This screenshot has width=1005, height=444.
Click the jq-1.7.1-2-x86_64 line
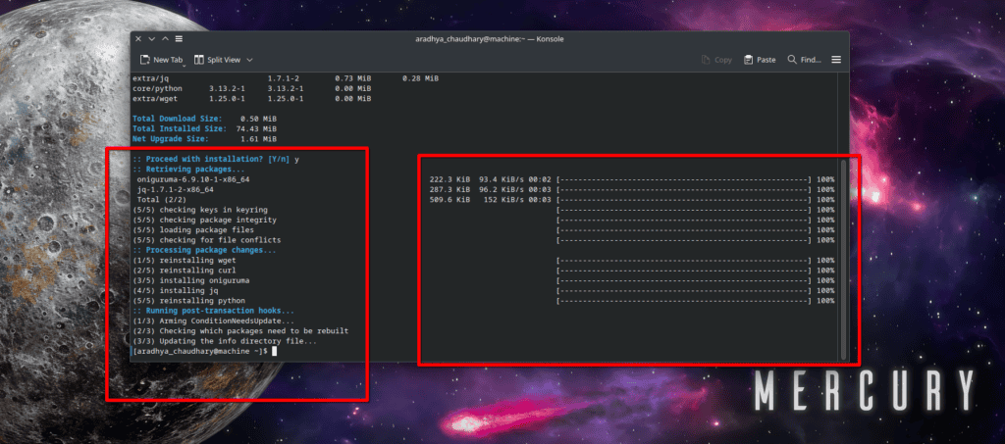pyautogui.click(x=175, y=190)
